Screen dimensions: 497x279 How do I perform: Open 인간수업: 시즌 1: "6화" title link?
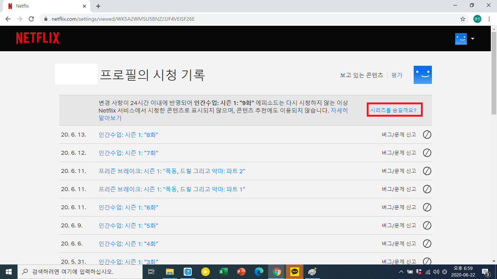pos(128,207)
